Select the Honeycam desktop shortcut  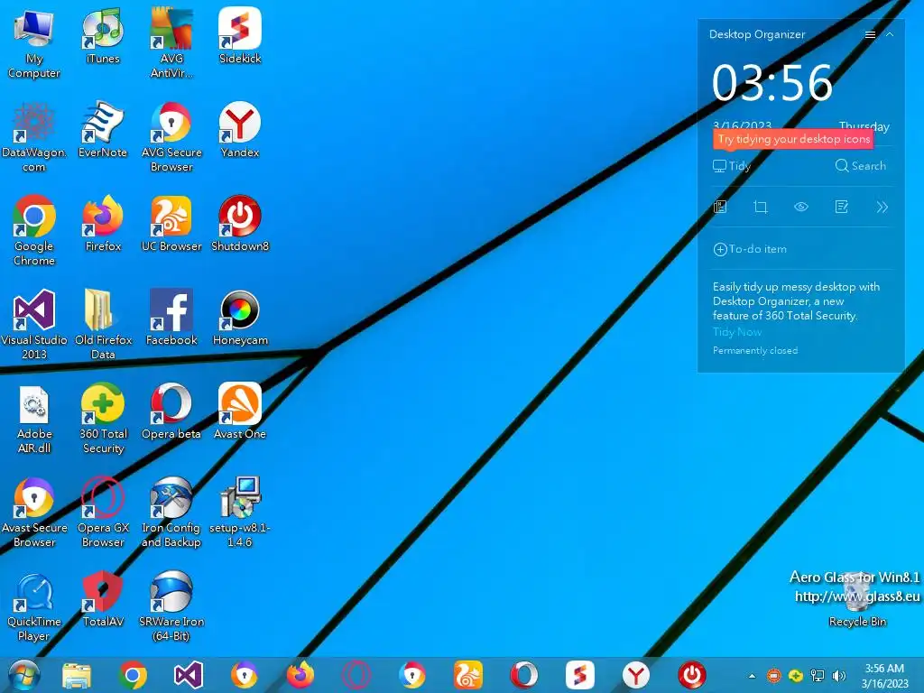(x=240, y=318)
